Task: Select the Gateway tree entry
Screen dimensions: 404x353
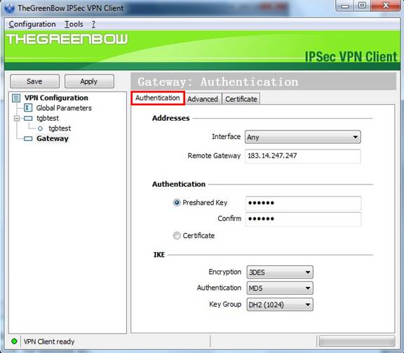Action: (53, 139)
